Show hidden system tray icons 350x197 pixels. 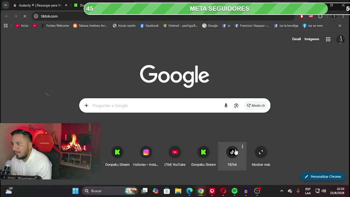[x=282, y=191]
